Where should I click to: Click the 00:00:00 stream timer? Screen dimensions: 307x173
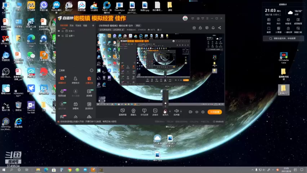[218, 121]
